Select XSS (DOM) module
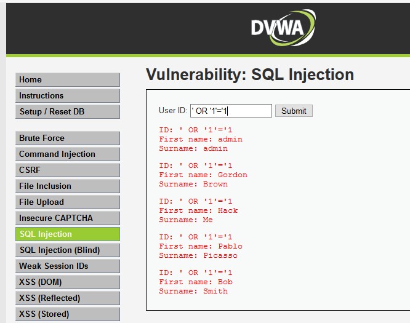Image resolution: width=410 pixels, height=323 pixels. coord(68,282)
